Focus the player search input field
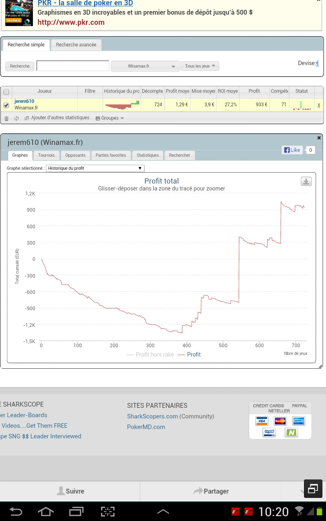 point(73,66)
